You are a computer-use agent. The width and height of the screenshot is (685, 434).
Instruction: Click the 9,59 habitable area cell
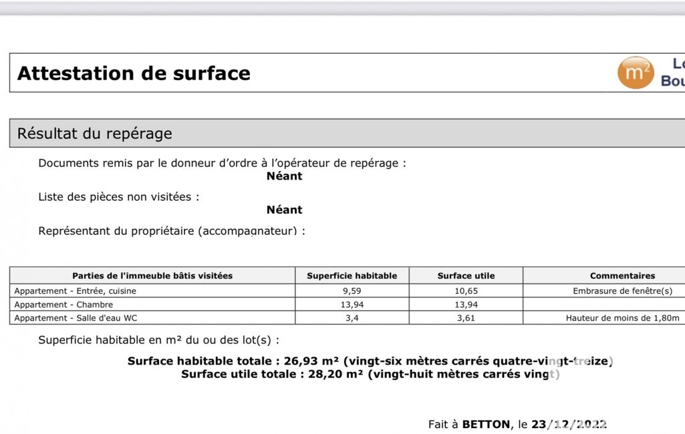point(352,291)
